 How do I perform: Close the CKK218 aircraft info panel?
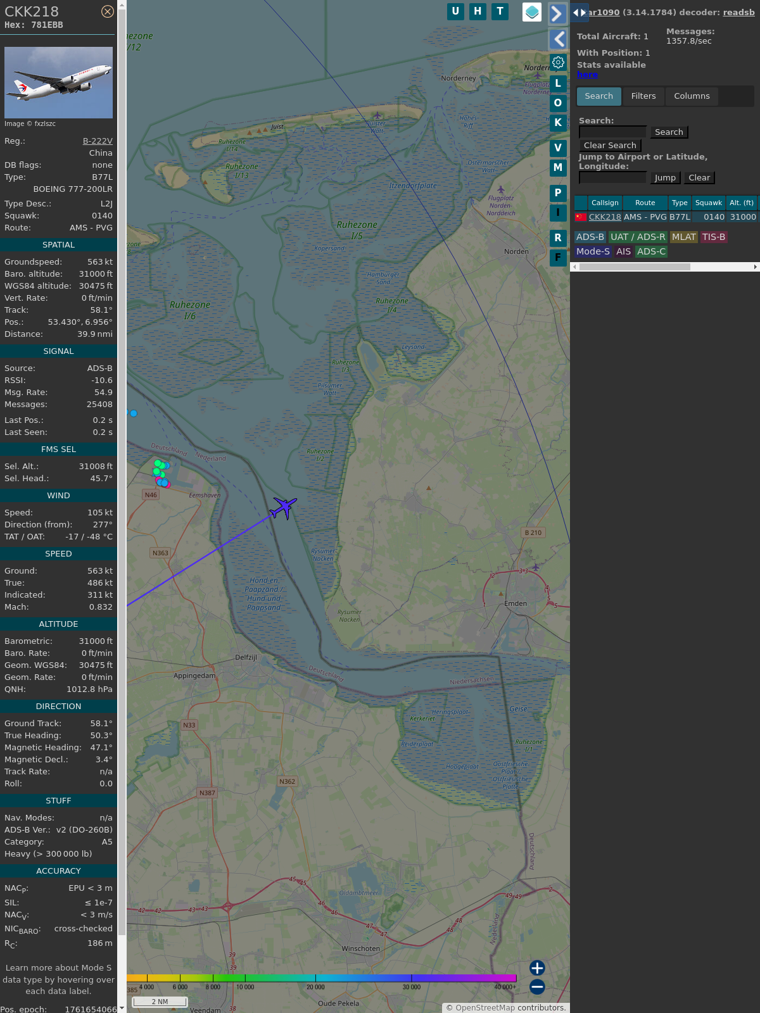coord(108,11)
